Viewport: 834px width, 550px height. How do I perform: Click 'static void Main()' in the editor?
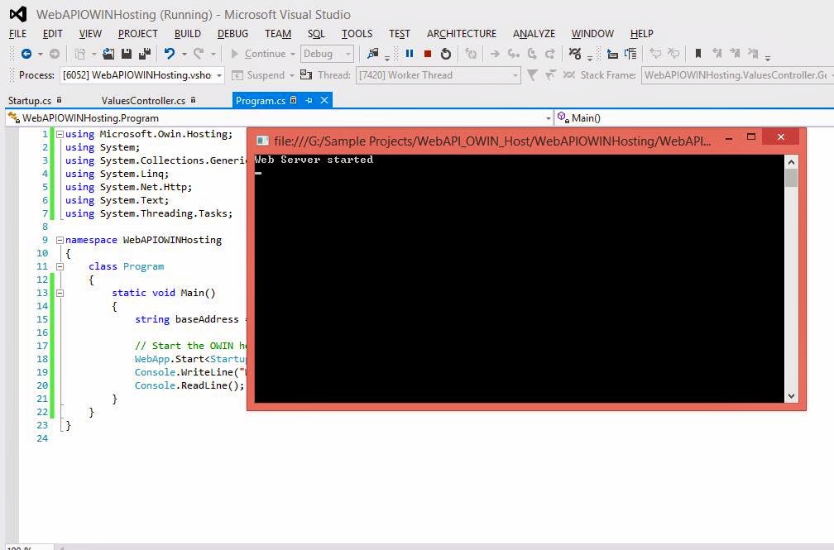pyautogui.click(x=163, y=293)
